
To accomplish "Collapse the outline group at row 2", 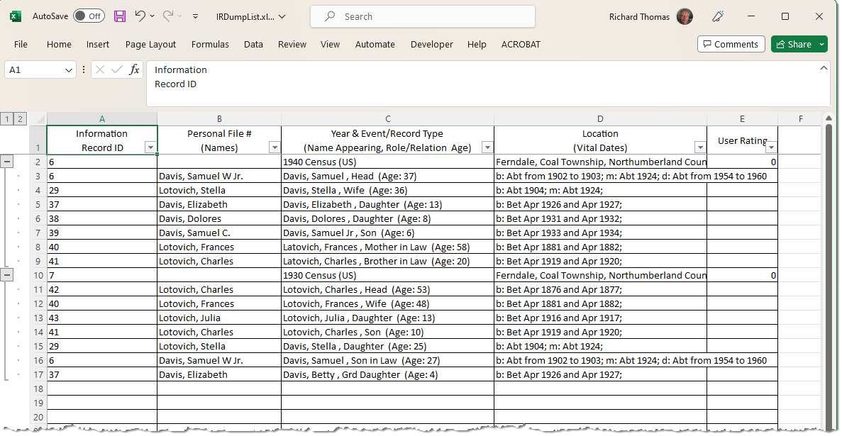I will coord(7,162).
